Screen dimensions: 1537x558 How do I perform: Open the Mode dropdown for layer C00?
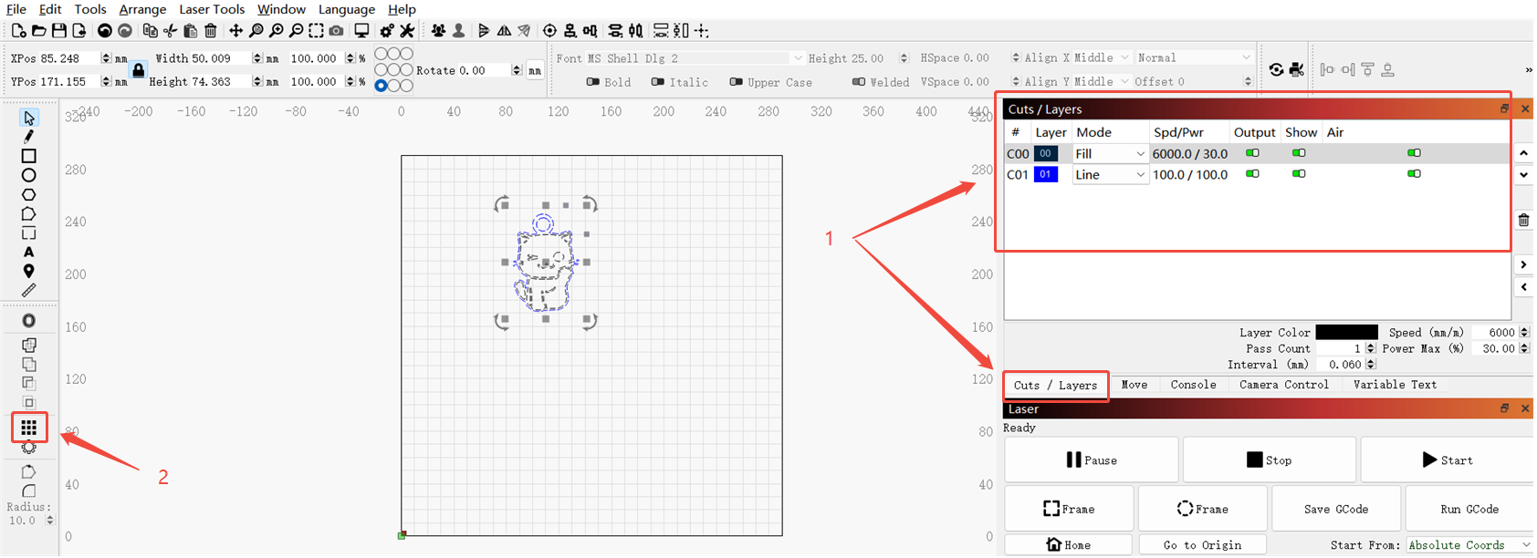(x=1110, y=154)
